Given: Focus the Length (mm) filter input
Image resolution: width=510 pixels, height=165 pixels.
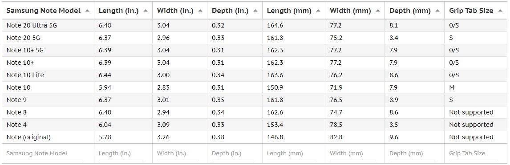Looking at the screenshot, I should tap(291, 153).
